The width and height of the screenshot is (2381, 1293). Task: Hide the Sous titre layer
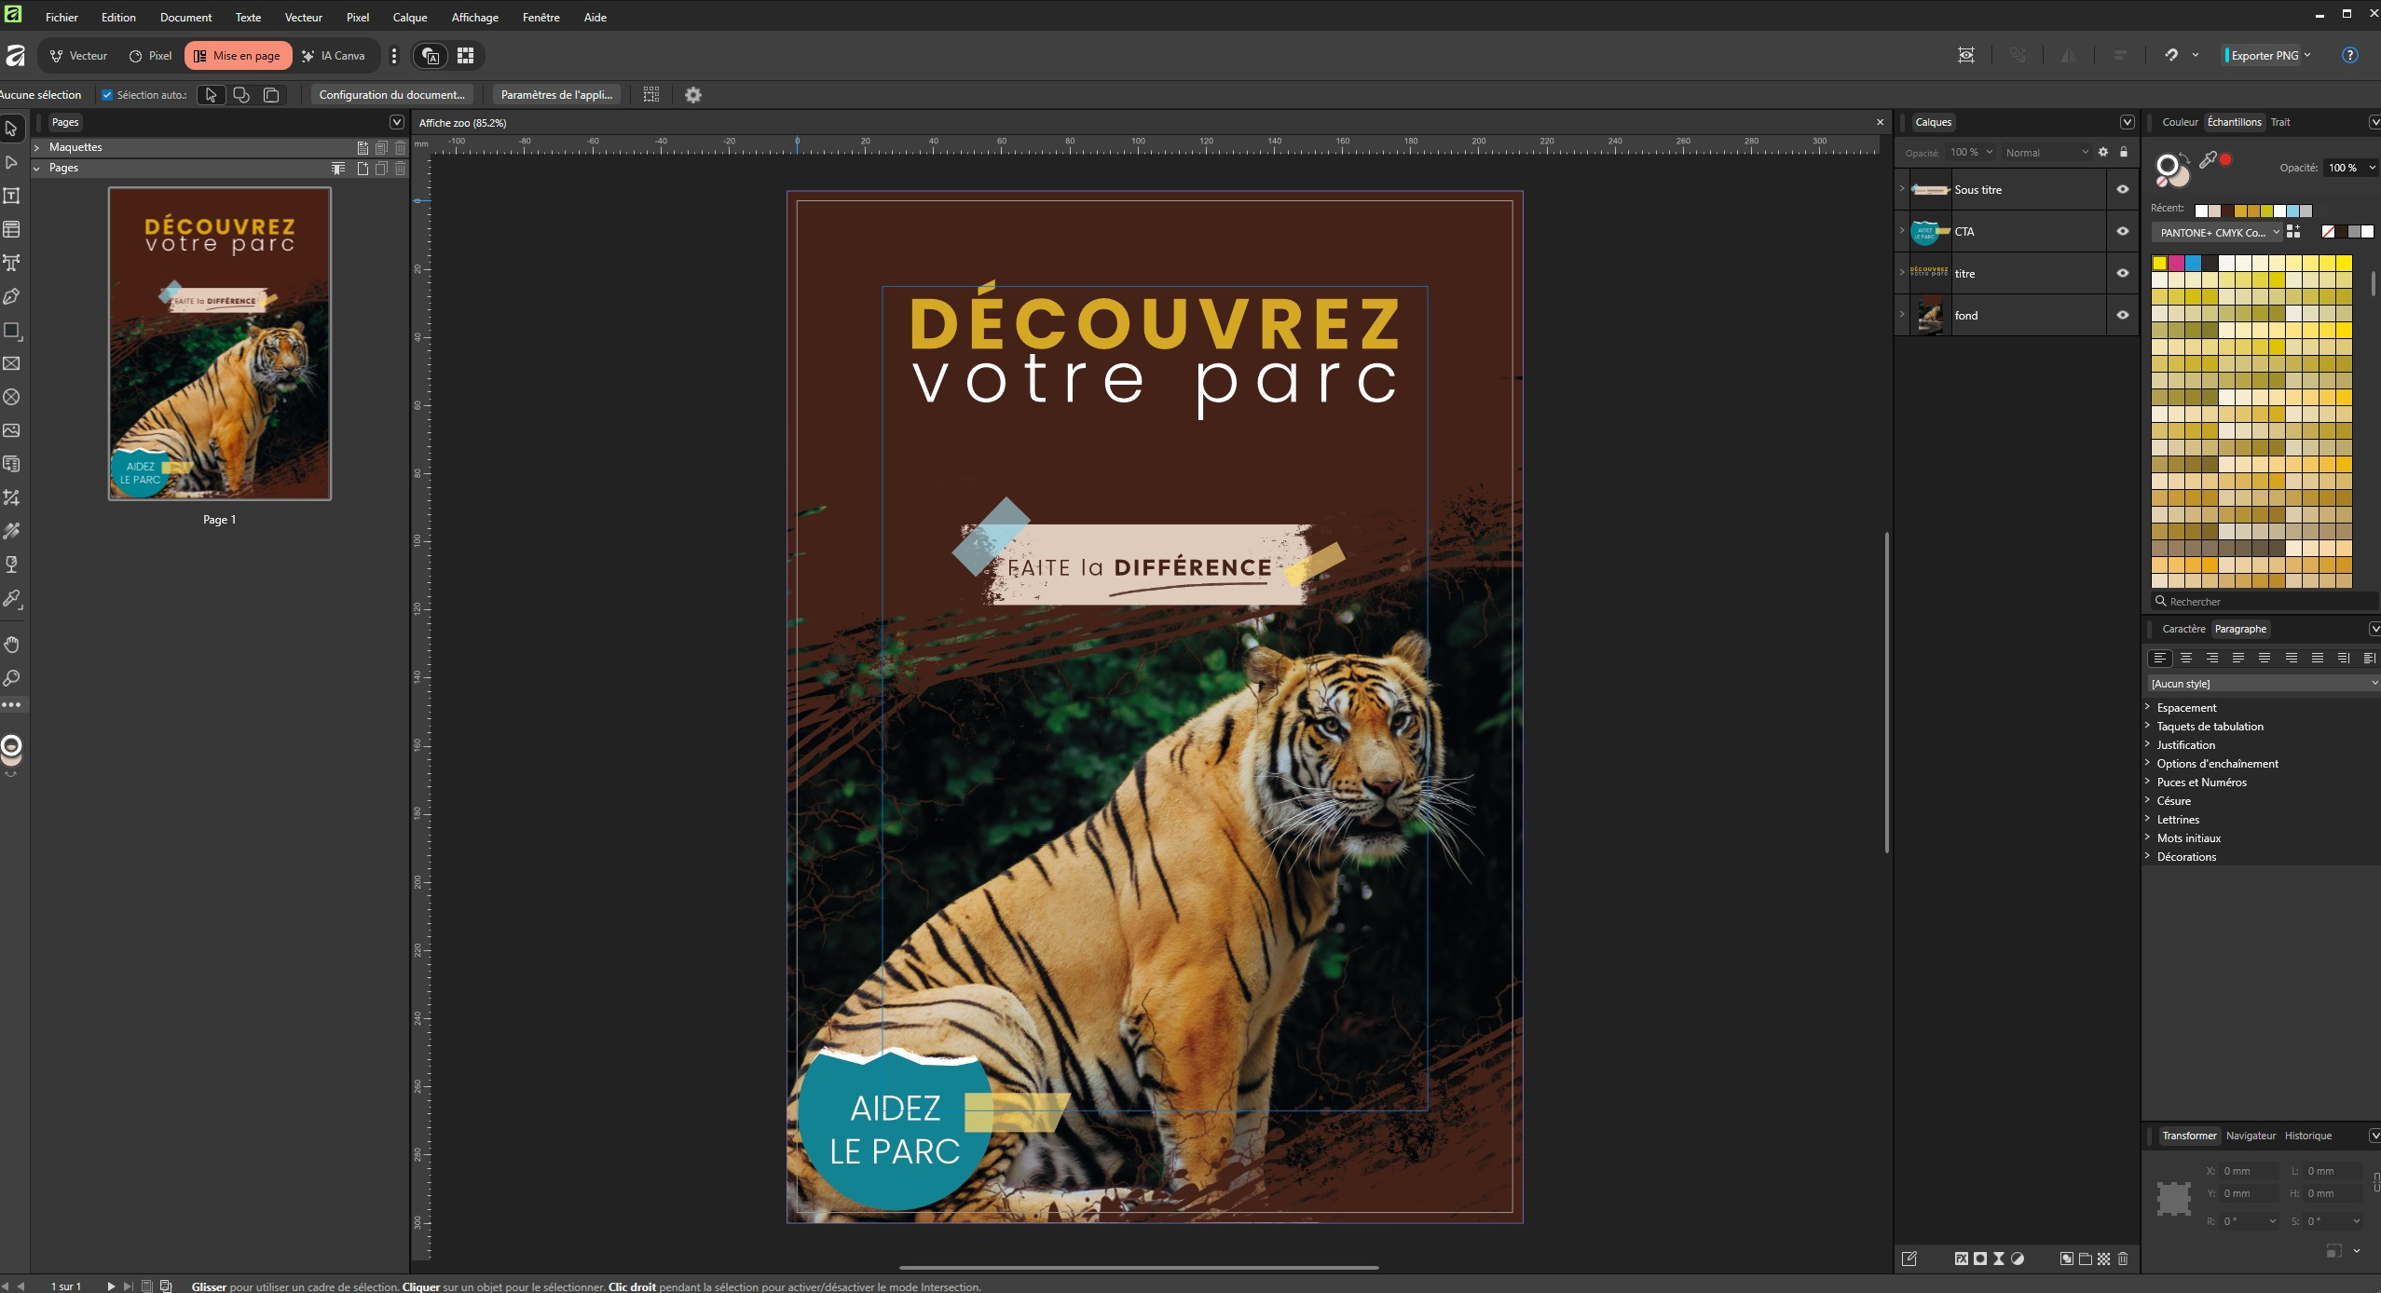(x=2122, y=189)
